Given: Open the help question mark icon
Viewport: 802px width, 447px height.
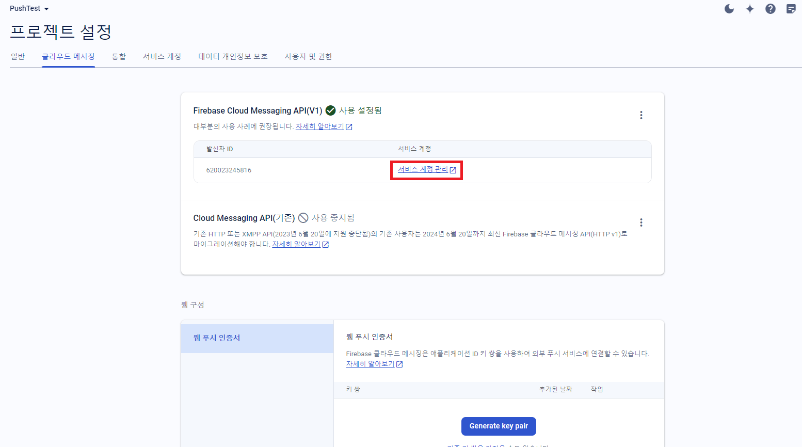Looking at the screenshot, I should coord(771,9).
